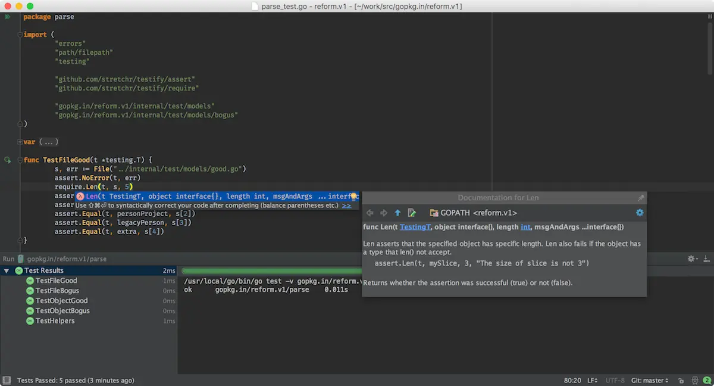Collapse the Test Results tree node

7,270
